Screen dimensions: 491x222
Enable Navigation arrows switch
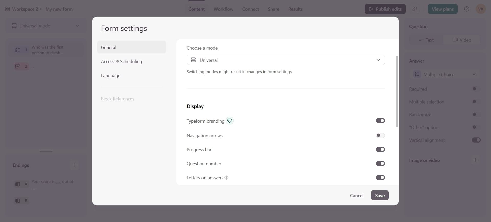(x=380, y=135)
